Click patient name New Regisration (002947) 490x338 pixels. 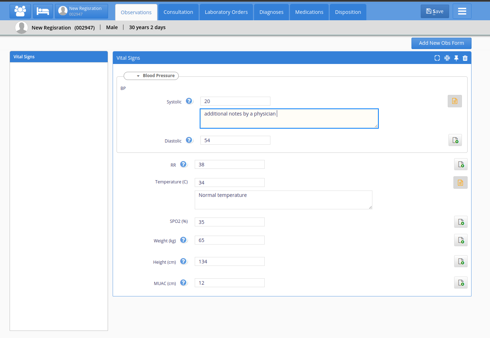coord(63,28)
